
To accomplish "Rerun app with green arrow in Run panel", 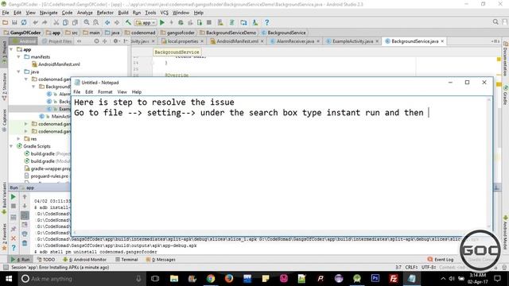I will click(x=14, y=197).
